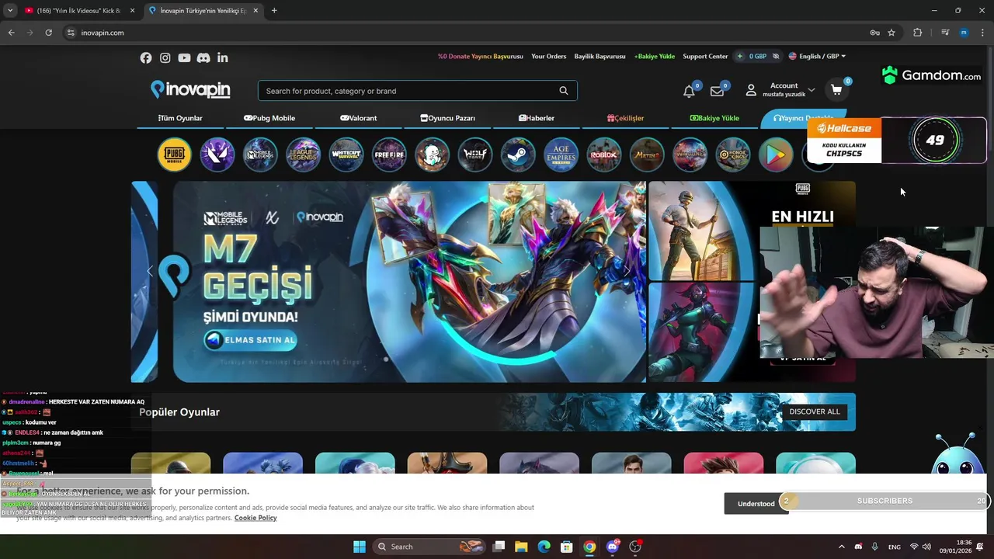Go to previous banner slide
The height and width of the screenshot is (559, 994).
click(150, 271)
